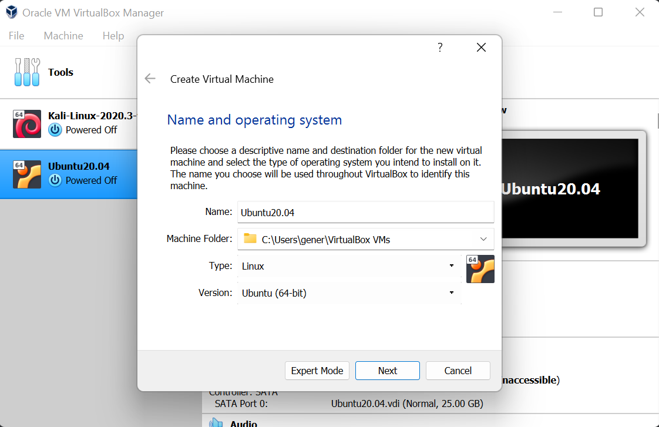The image size is (659, 427).
Task: Minimize the VirtualBox Manager window
Action: click(558, 12)
